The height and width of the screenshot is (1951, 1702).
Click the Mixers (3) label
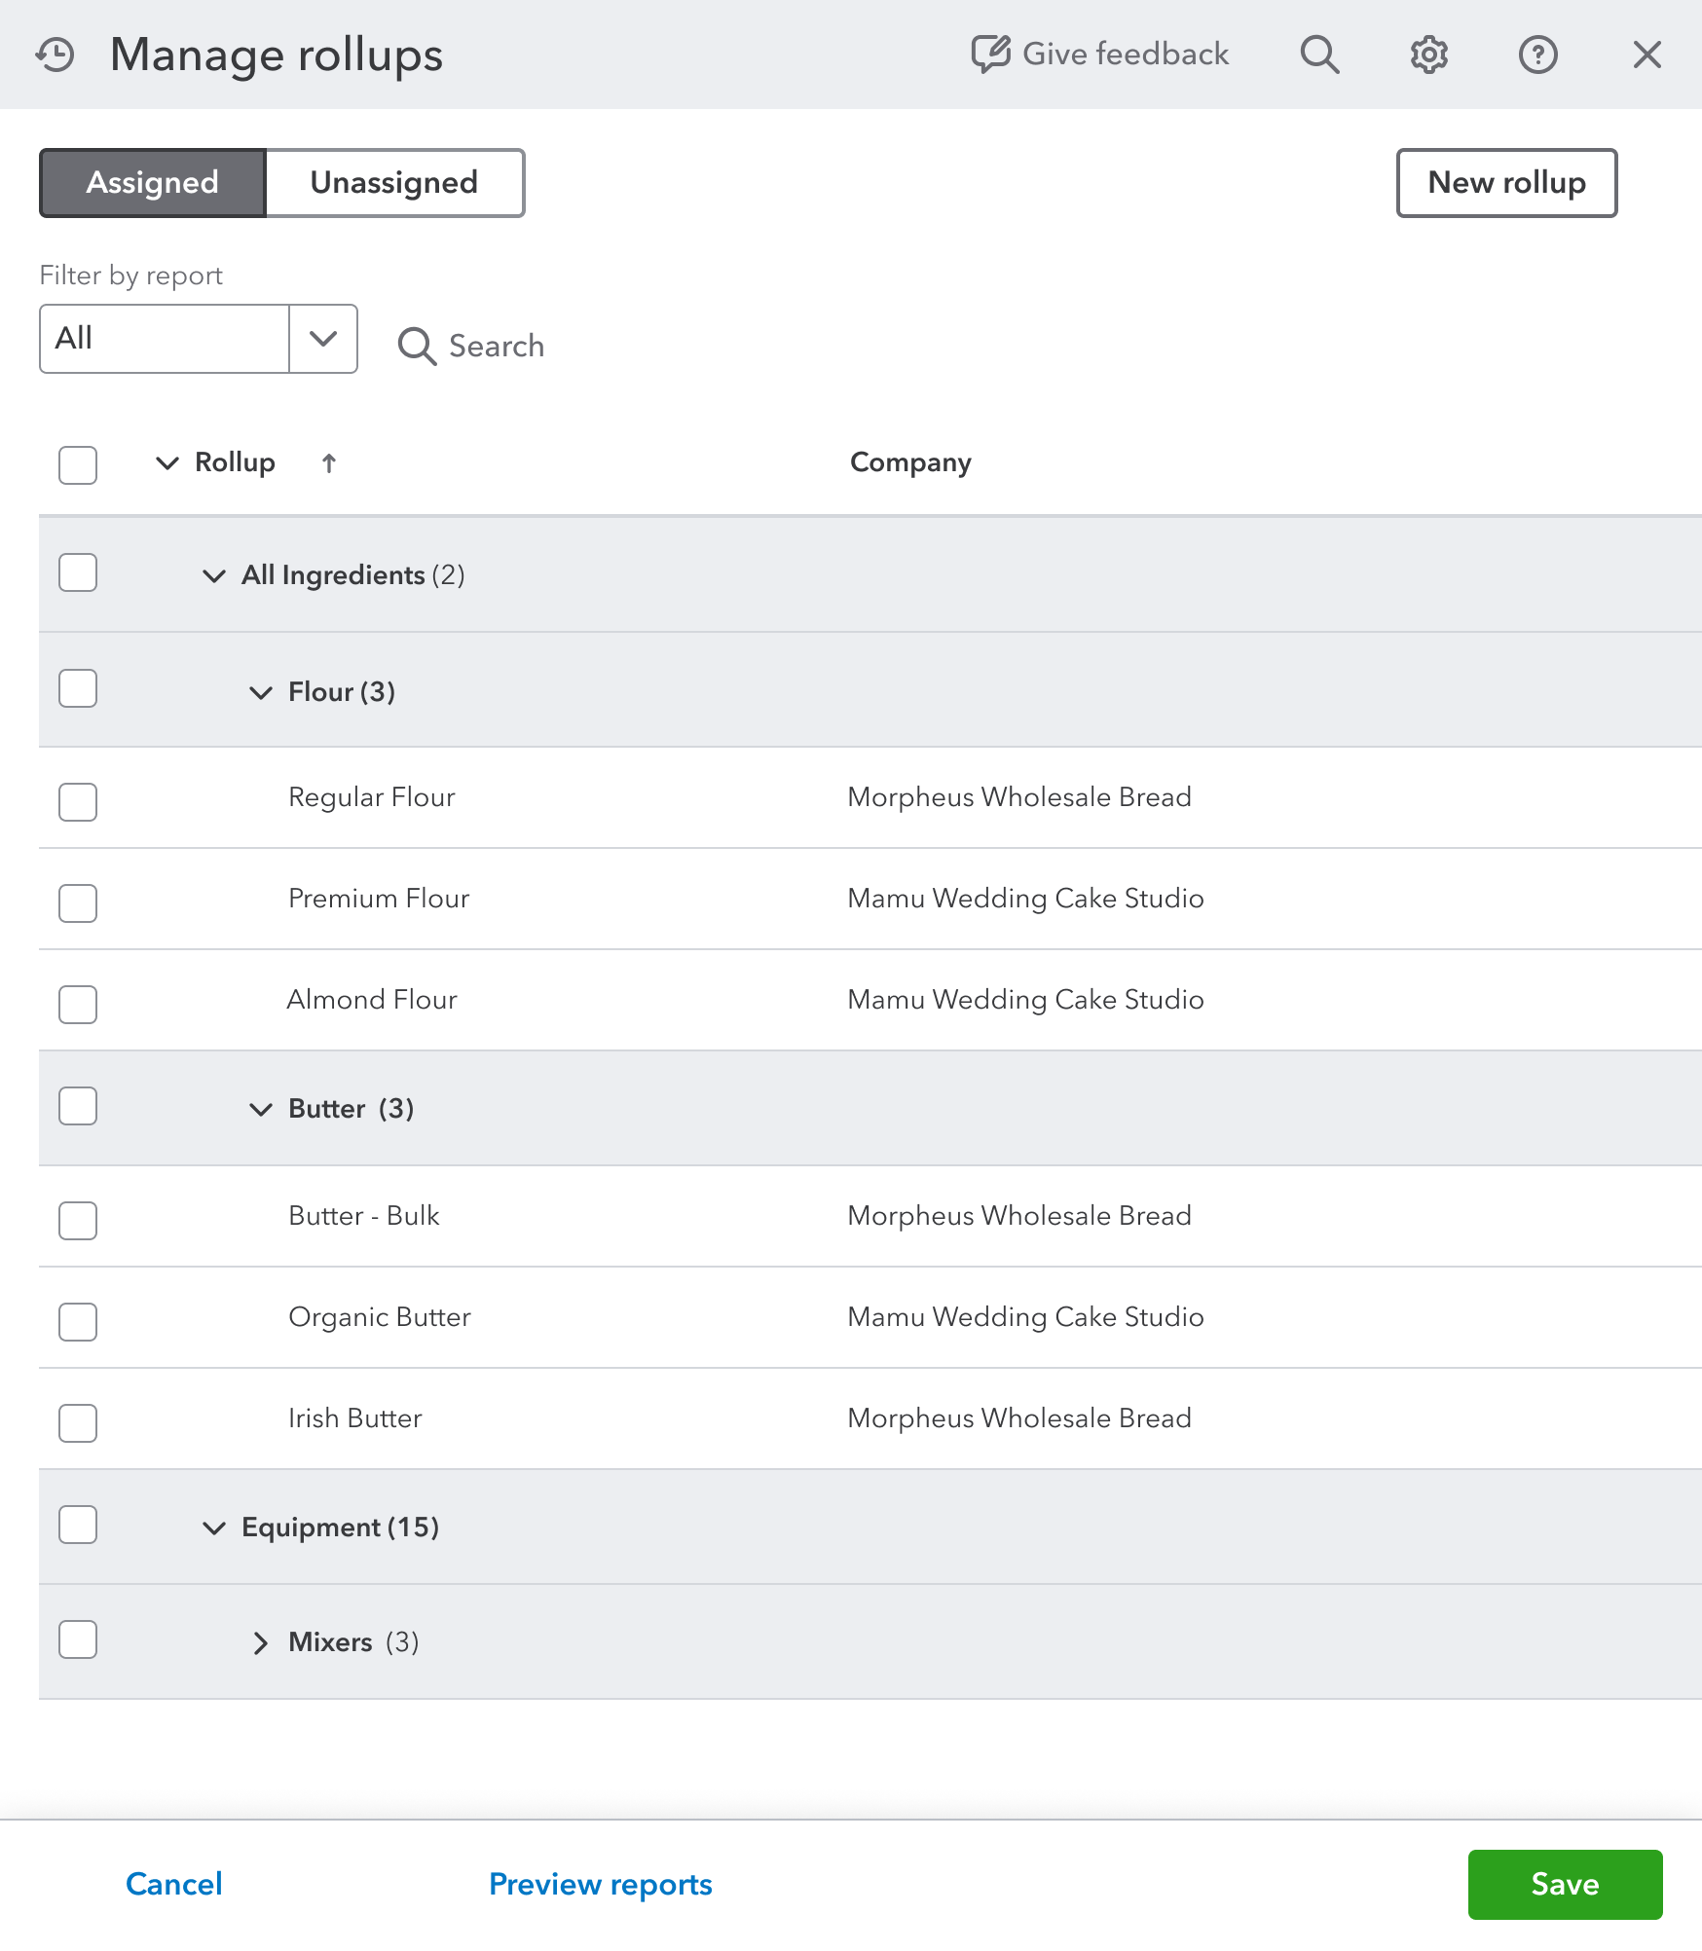point(353,1642)
